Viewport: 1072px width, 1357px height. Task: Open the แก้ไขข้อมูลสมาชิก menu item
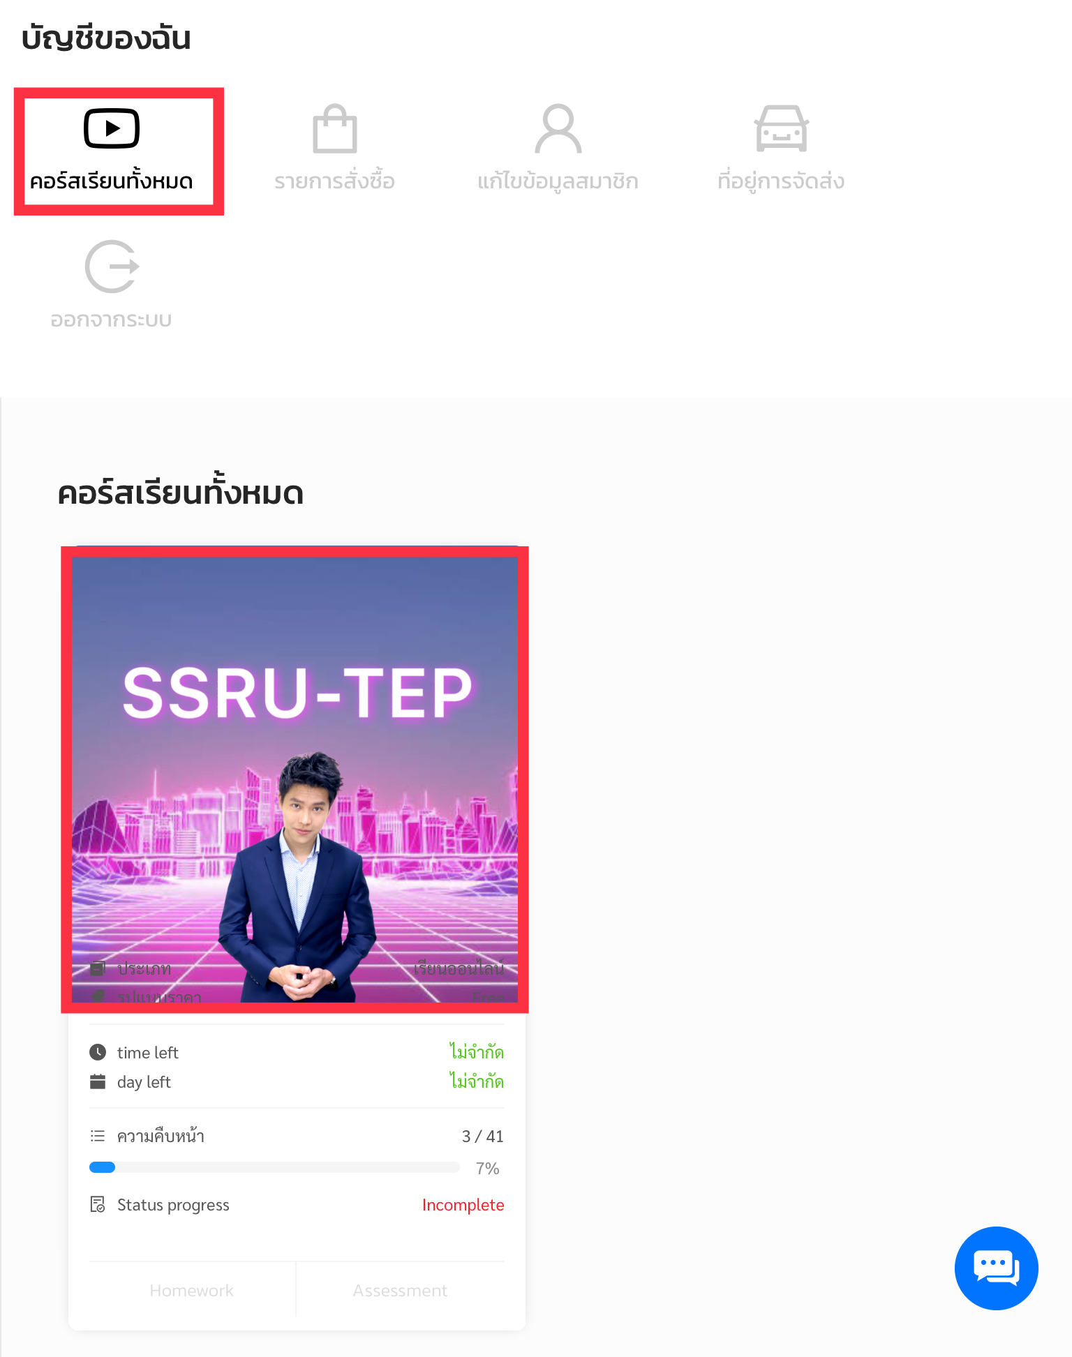(x=558, y=181)
